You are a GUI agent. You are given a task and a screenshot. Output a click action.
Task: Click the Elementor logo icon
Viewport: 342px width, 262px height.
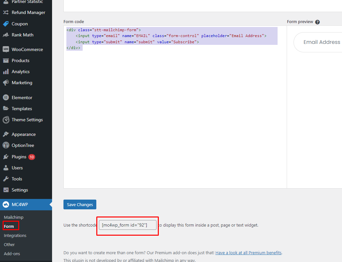tap(6, 98)
